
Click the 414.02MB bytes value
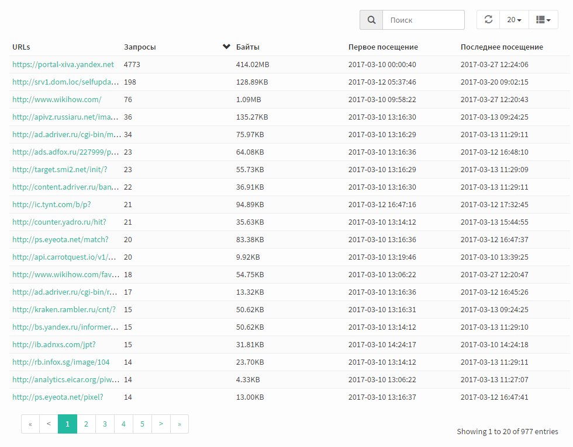(253, 65)
